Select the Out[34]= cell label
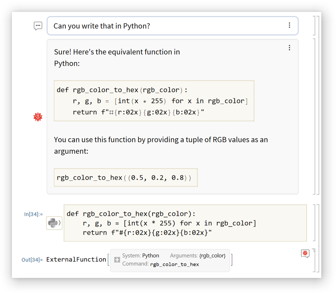The width and height of the screenshot is (336, 294). coord(32,259)
